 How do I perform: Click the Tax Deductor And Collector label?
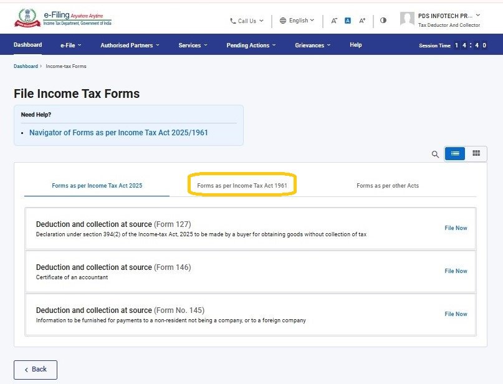point(449,25)
